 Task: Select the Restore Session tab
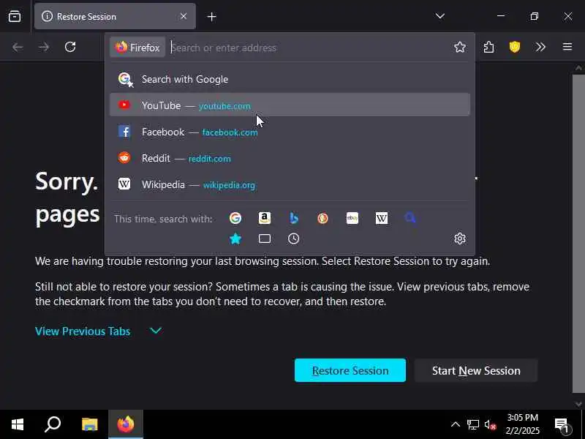point(115,16)
